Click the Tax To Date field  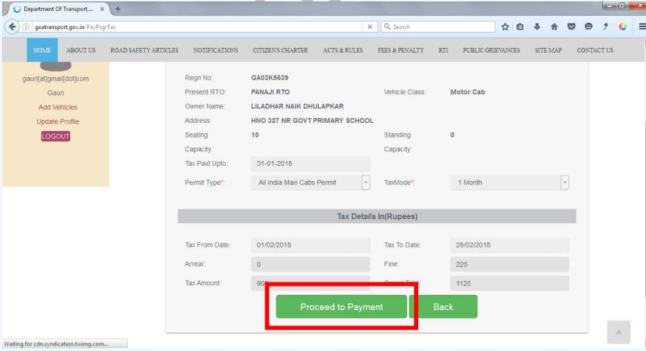(x=509, y=245)
